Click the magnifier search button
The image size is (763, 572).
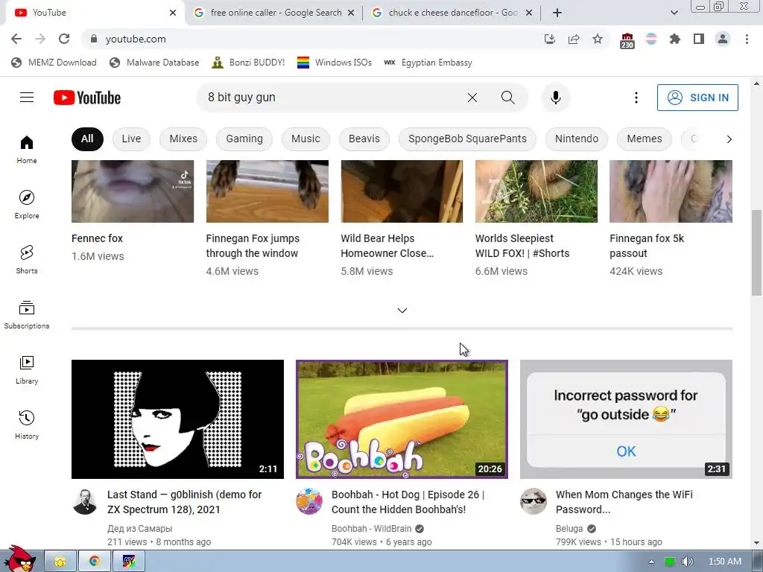(507, 98)
